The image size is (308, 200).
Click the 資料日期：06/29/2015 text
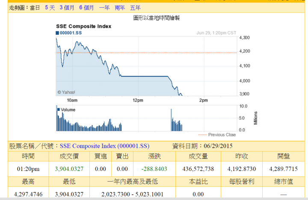pyautogui.click(x=202, y=146)
